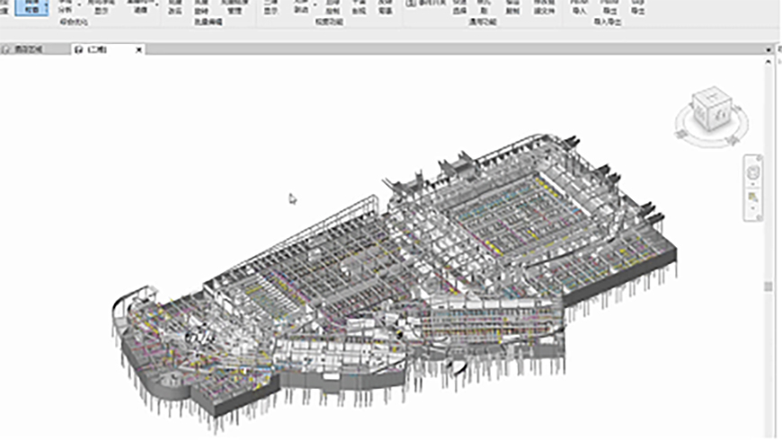Expand the dropdown arrow under the Steering Wheel
This screenshot has height=440, width=782.
point(754,182)
